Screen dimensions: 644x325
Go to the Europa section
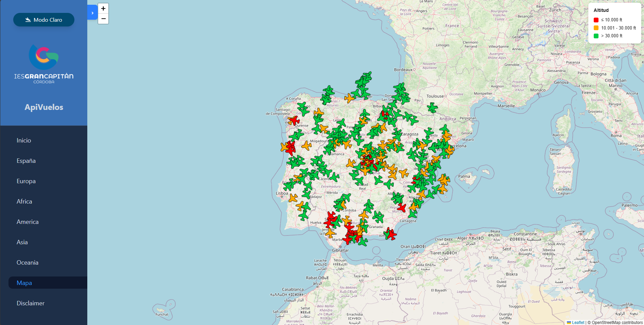coord(26,181)
